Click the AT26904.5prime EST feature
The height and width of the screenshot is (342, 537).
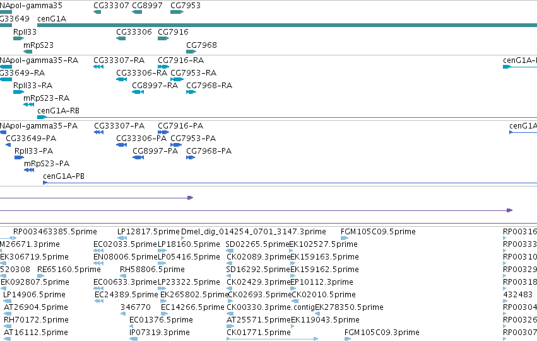pyautogui.click(x=8, y=314)
